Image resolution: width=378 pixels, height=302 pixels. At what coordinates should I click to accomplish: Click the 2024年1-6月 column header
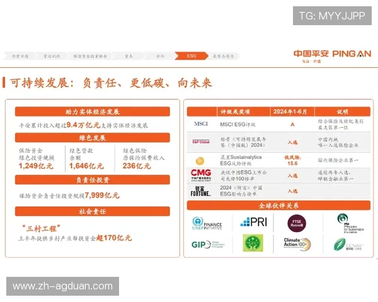[x=292, y=111]
